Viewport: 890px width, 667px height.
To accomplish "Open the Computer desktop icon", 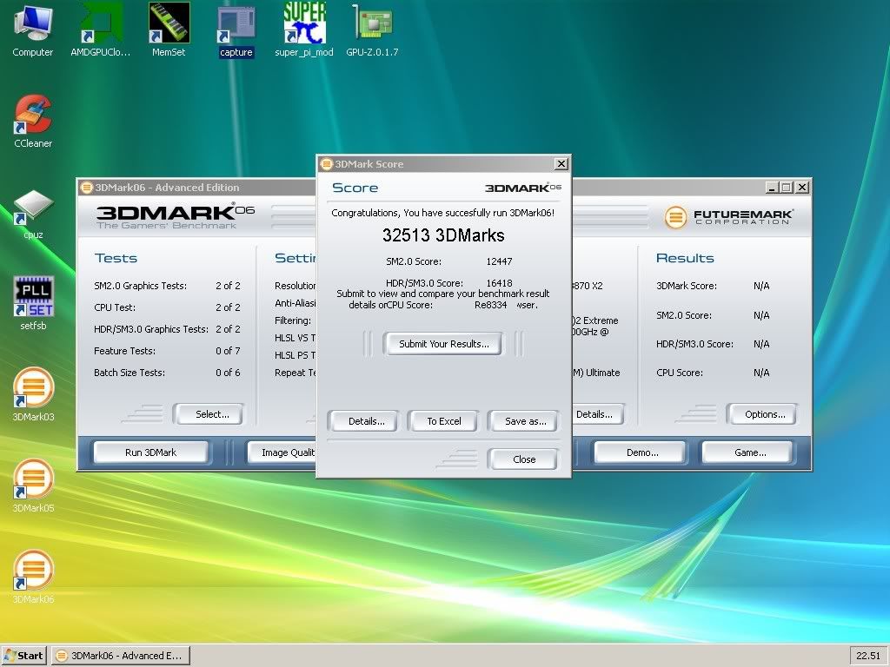I will click(32, 29).
